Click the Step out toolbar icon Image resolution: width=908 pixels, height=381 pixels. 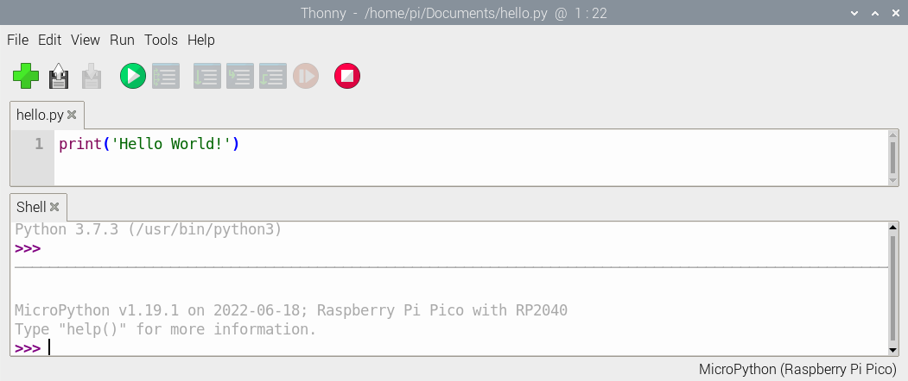(x=272, y=77)
